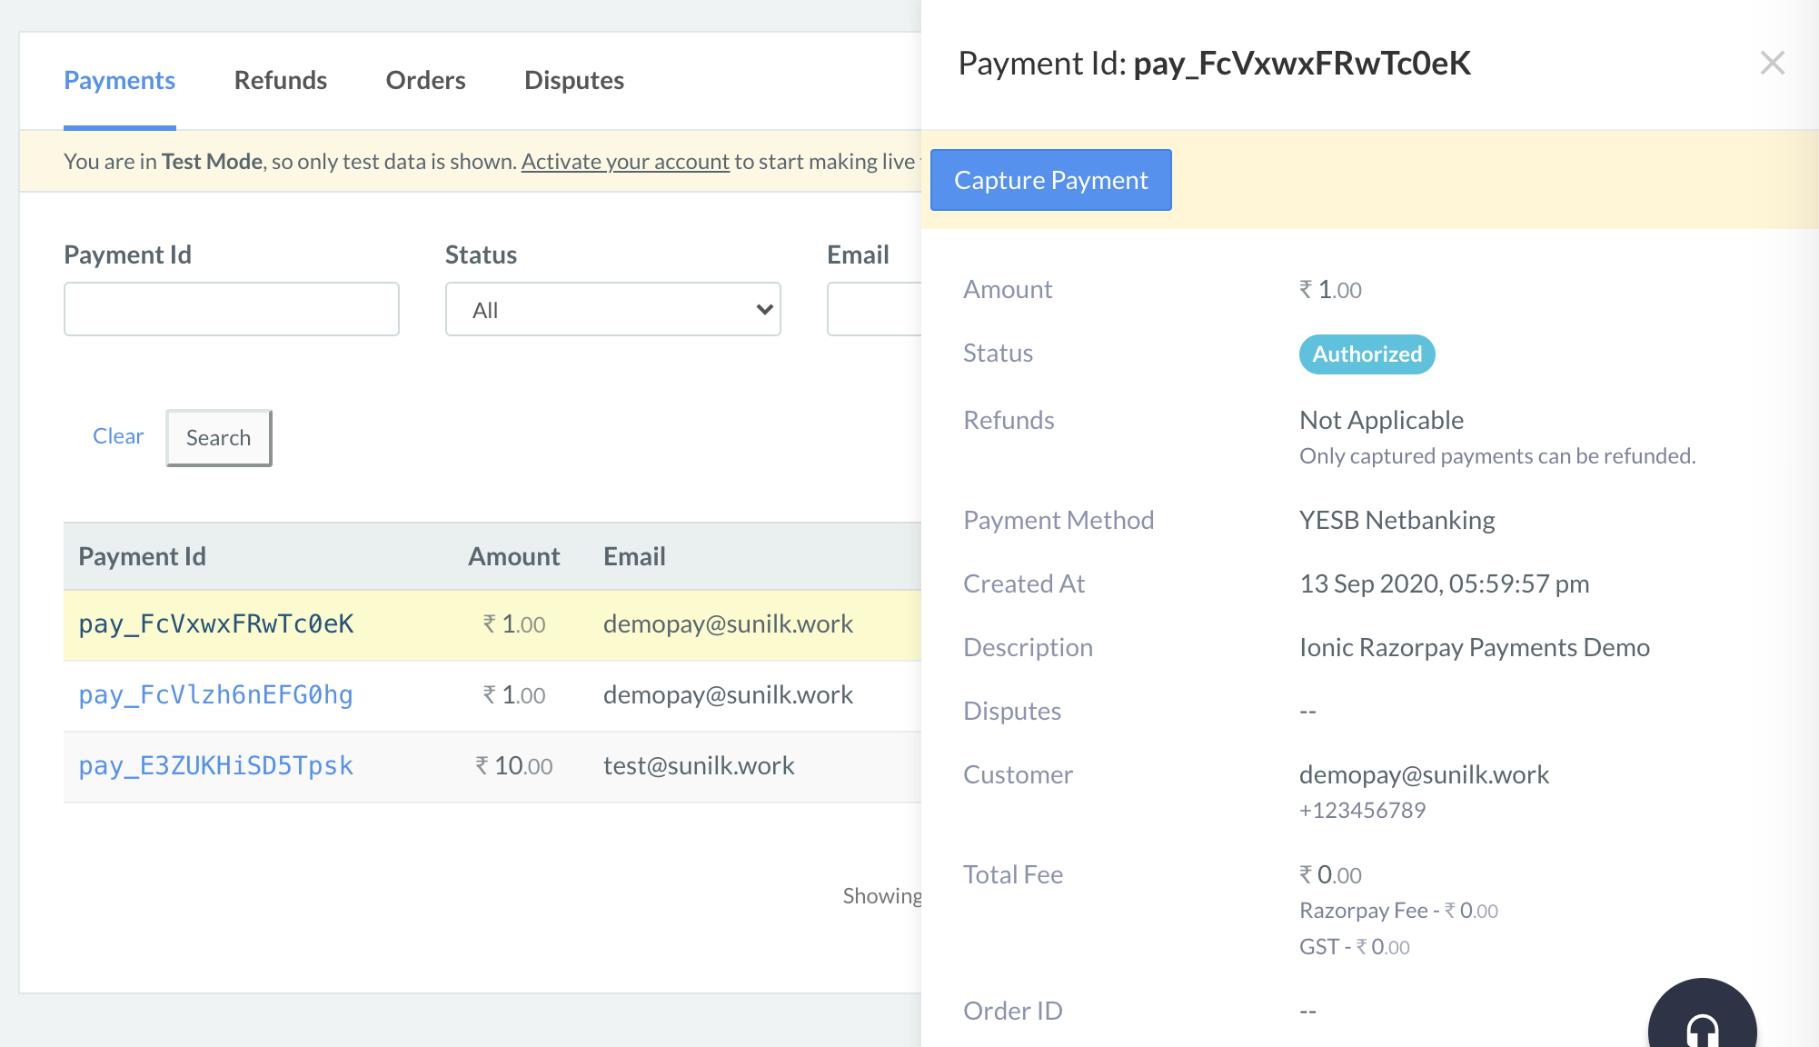Click the Capture Payment button
Image resolution: width=1819 pixels, height=1047 pixels.
(x=1050, y=179)
